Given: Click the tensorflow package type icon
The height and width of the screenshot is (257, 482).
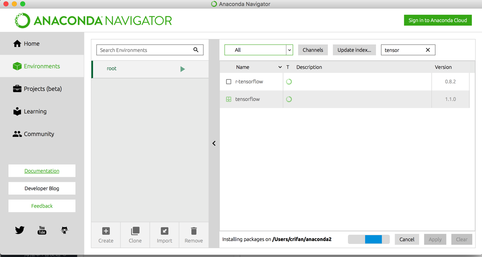Looking at the screenshot, I should [289, 99].
